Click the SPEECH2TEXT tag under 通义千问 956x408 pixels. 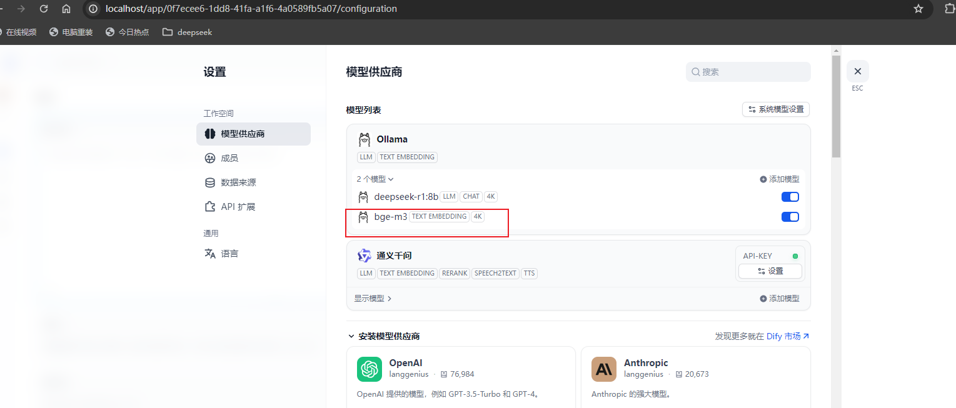coord(495,273)
